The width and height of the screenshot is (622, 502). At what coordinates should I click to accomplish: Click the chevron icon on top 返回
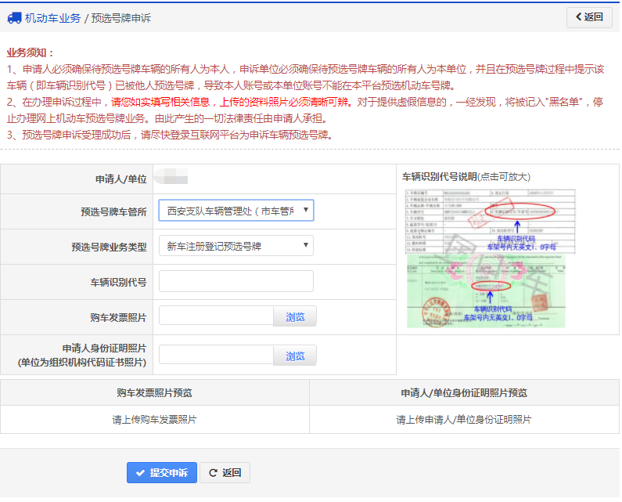click(x=578, y=17)
